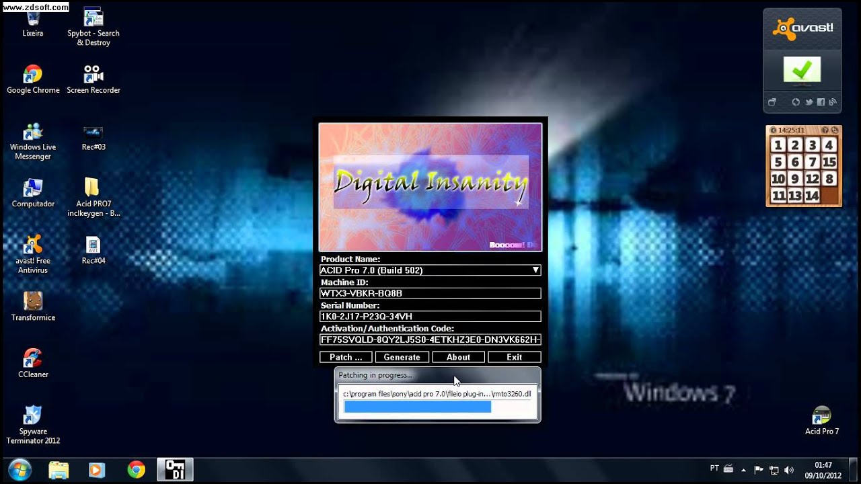Click puzzle tile 1

coord(778,145)
